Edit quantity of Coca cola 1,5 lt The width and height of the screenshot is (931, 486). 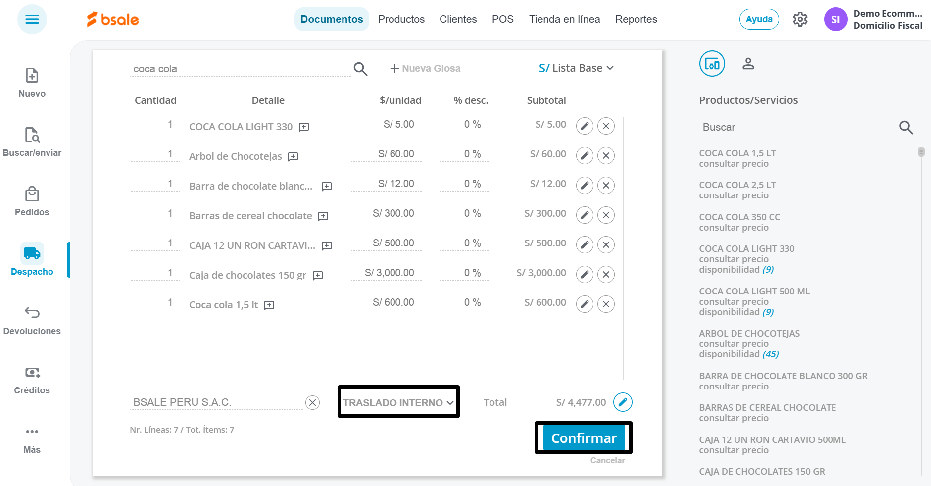click(156, 302)
